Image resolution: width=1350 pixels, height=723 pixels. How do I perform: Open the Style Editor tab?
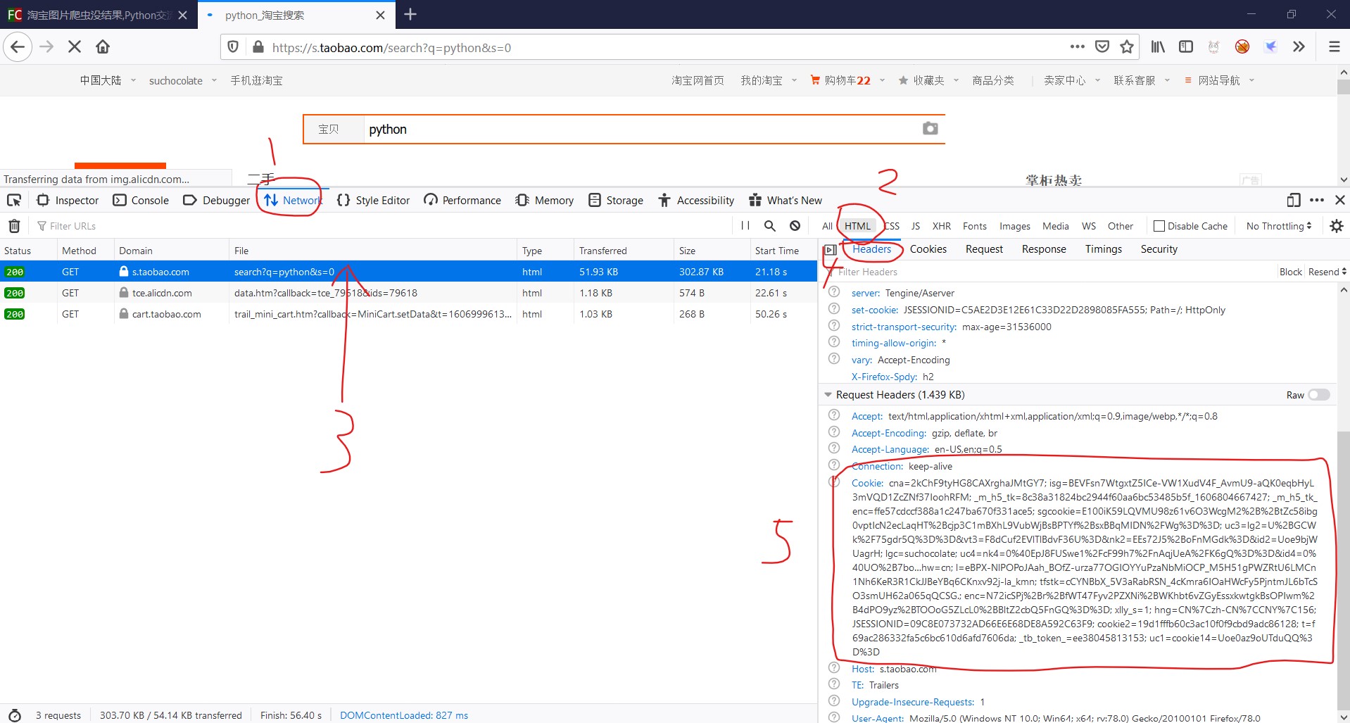click(373, 201)
